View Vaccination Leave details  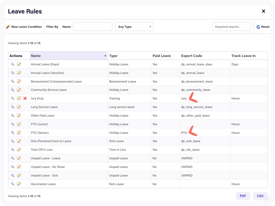click(12, 184)
